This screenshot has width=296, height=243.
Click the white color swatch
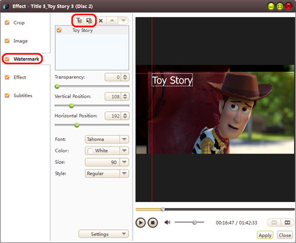click(90, 151)
